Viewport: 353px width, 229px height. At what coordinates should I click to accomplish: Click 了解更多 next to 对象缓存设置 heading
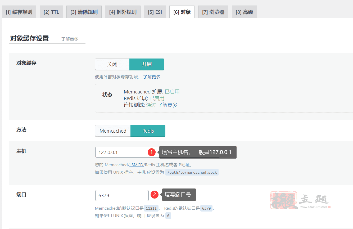click(70, 39)
